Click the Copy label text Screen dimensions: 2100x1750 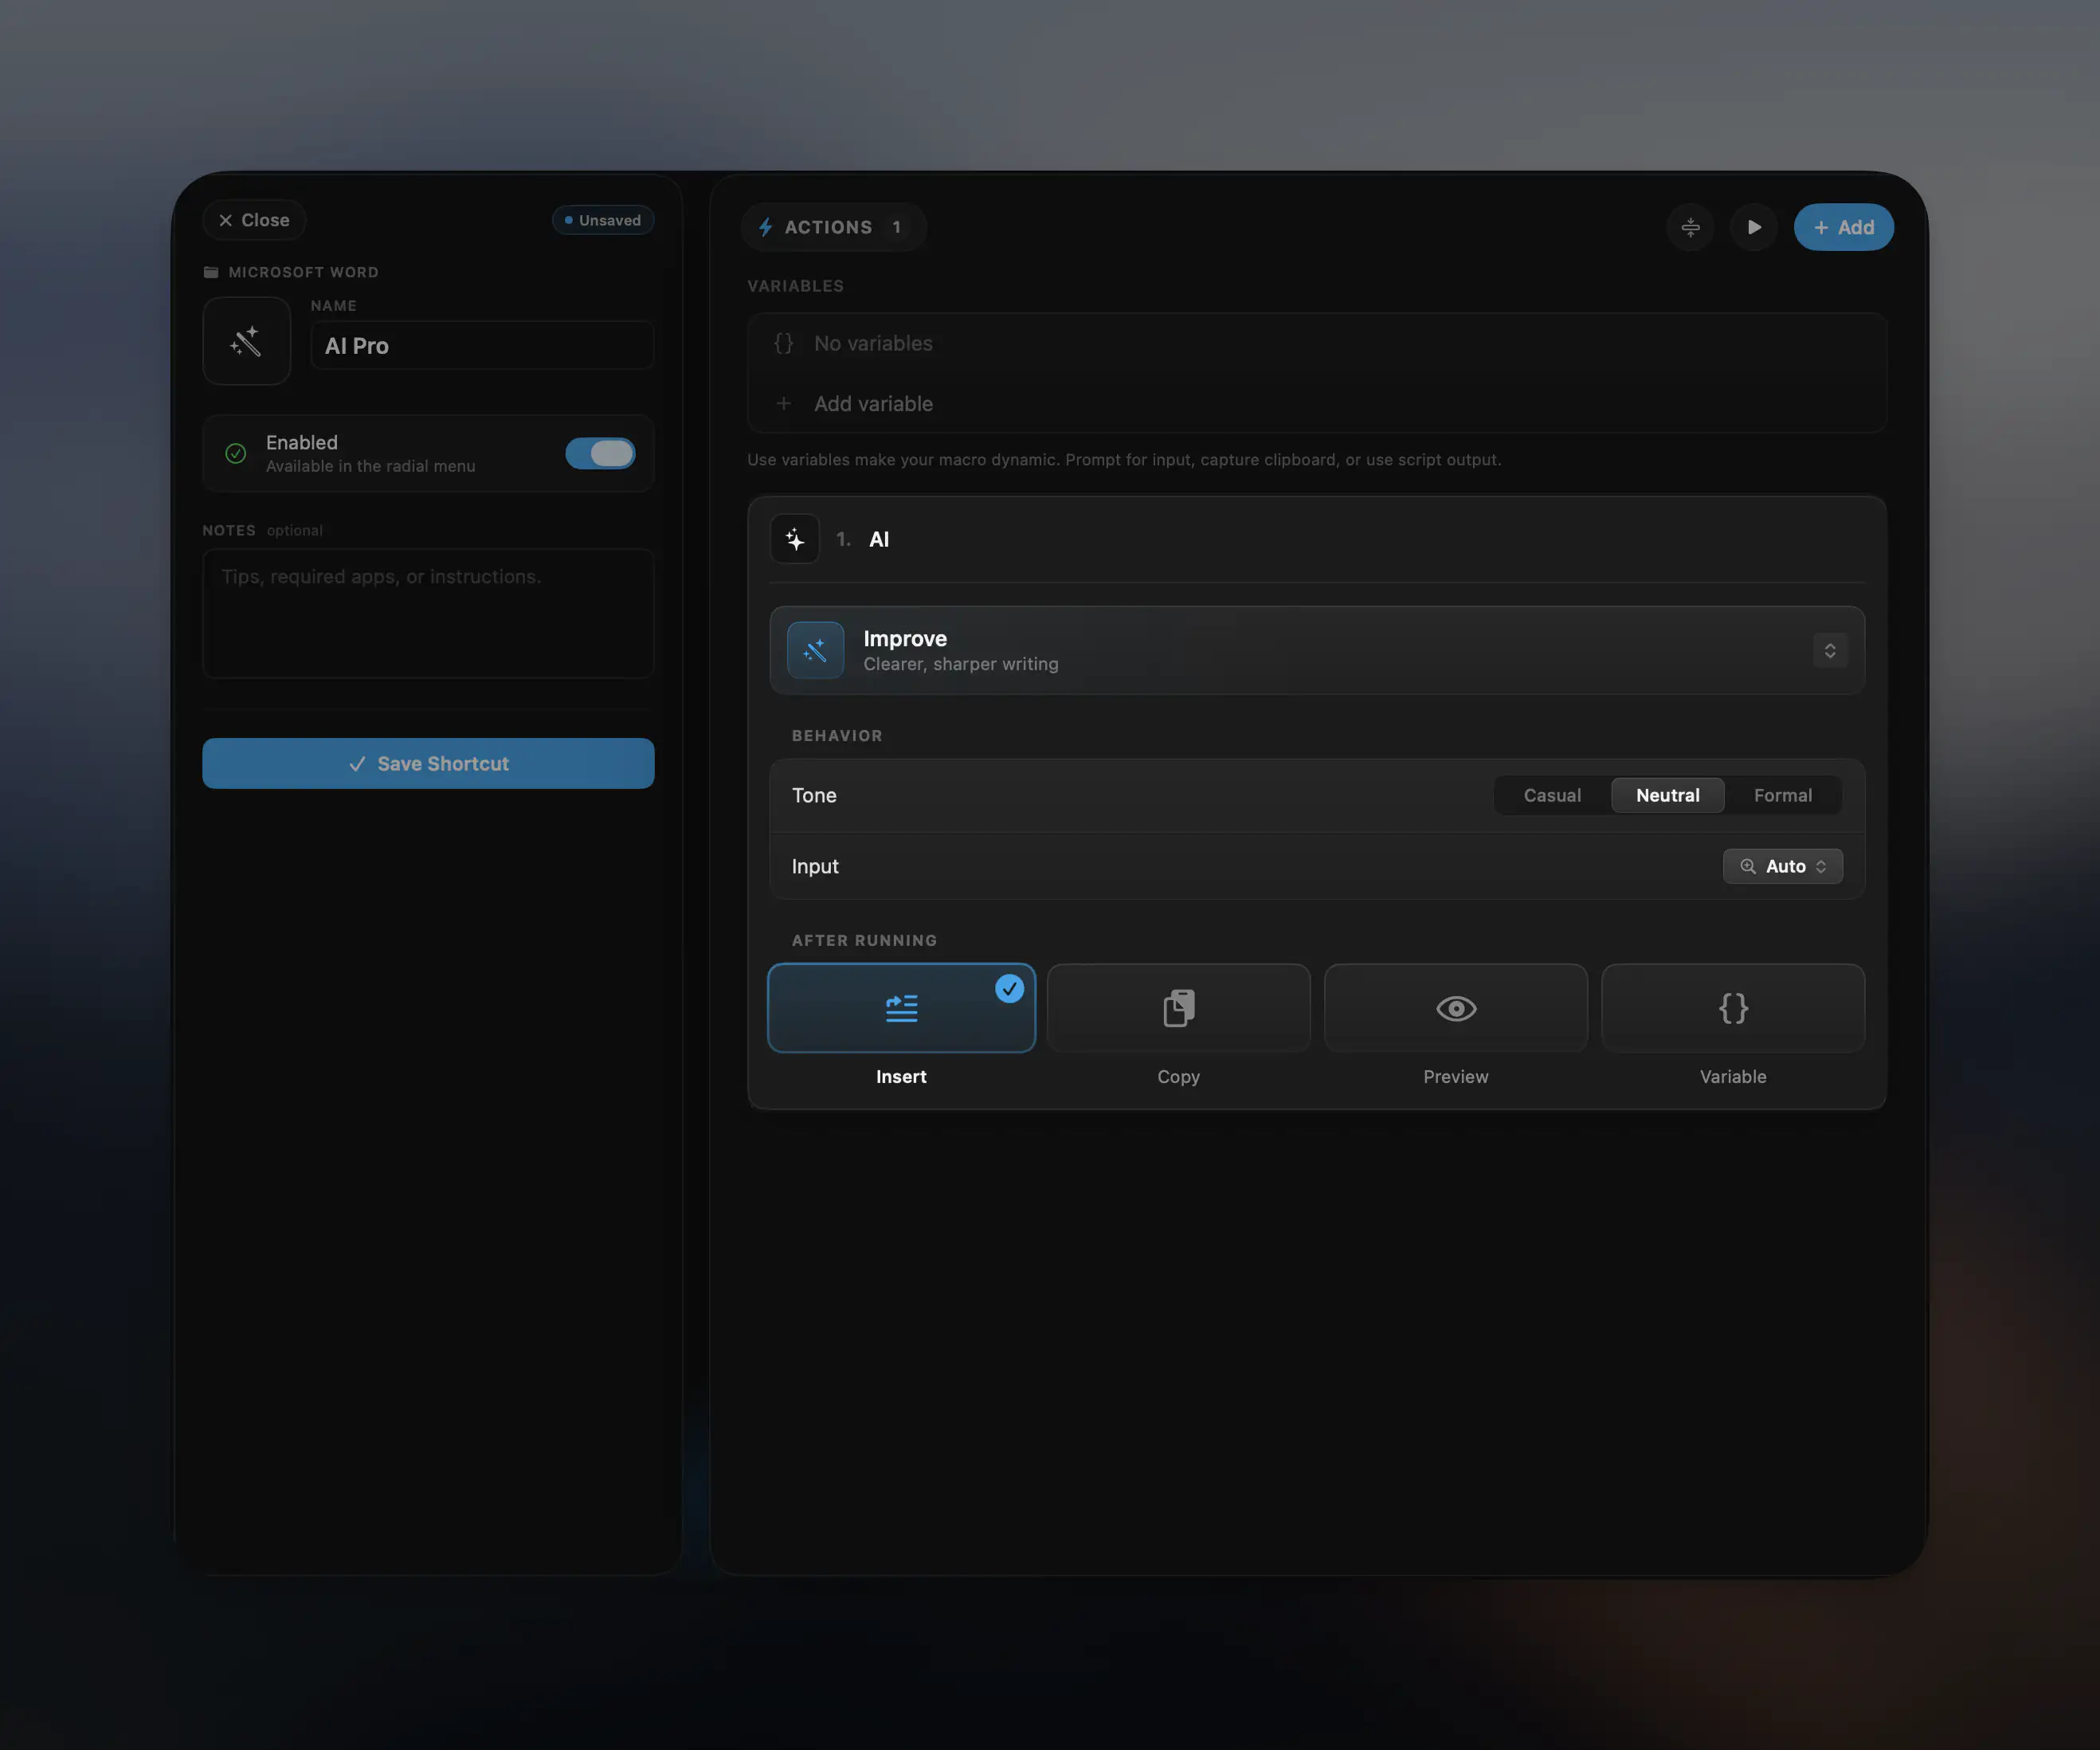(1178, 1077)
